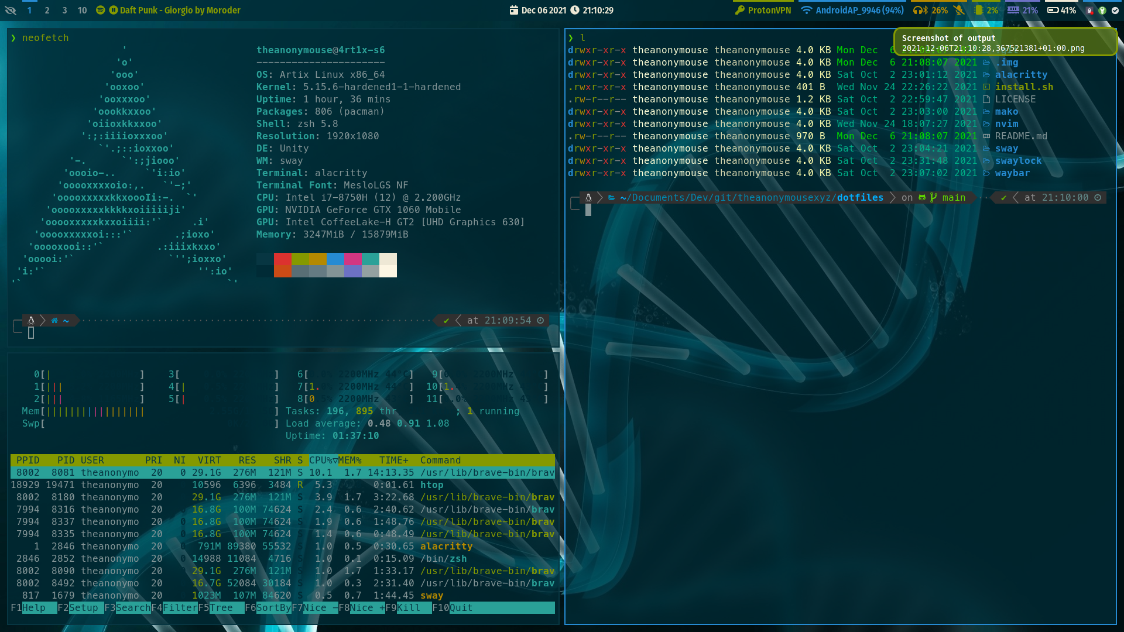Sort htop by the VIRT column header

point(210,460)
